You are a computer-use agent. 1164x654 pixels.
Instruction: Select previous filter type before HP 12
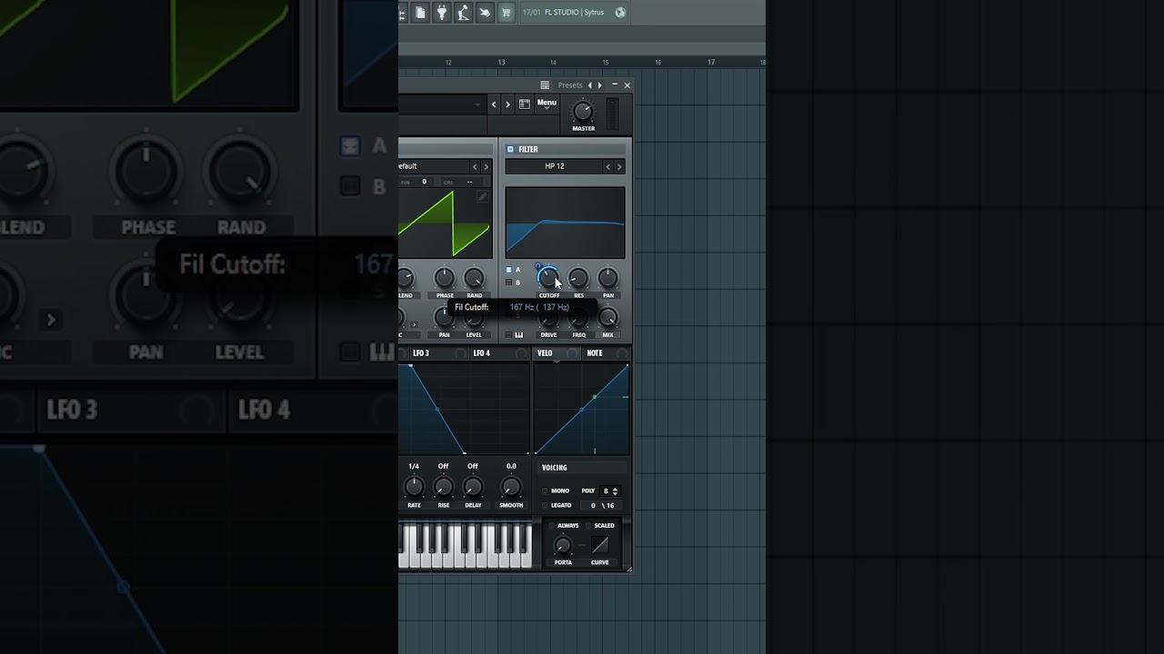608,166
